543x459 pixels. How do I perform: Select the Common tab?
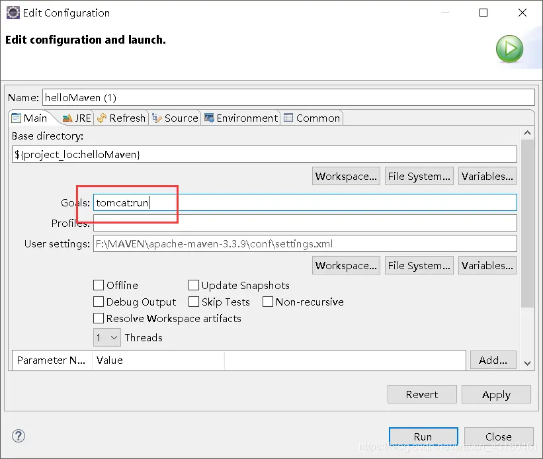[x=312, y=118]
